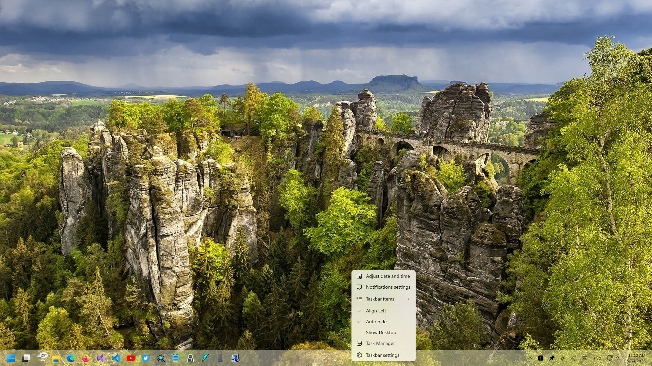
Task: Open Taskbar settings from context menu
Action: tap(383, 355)
